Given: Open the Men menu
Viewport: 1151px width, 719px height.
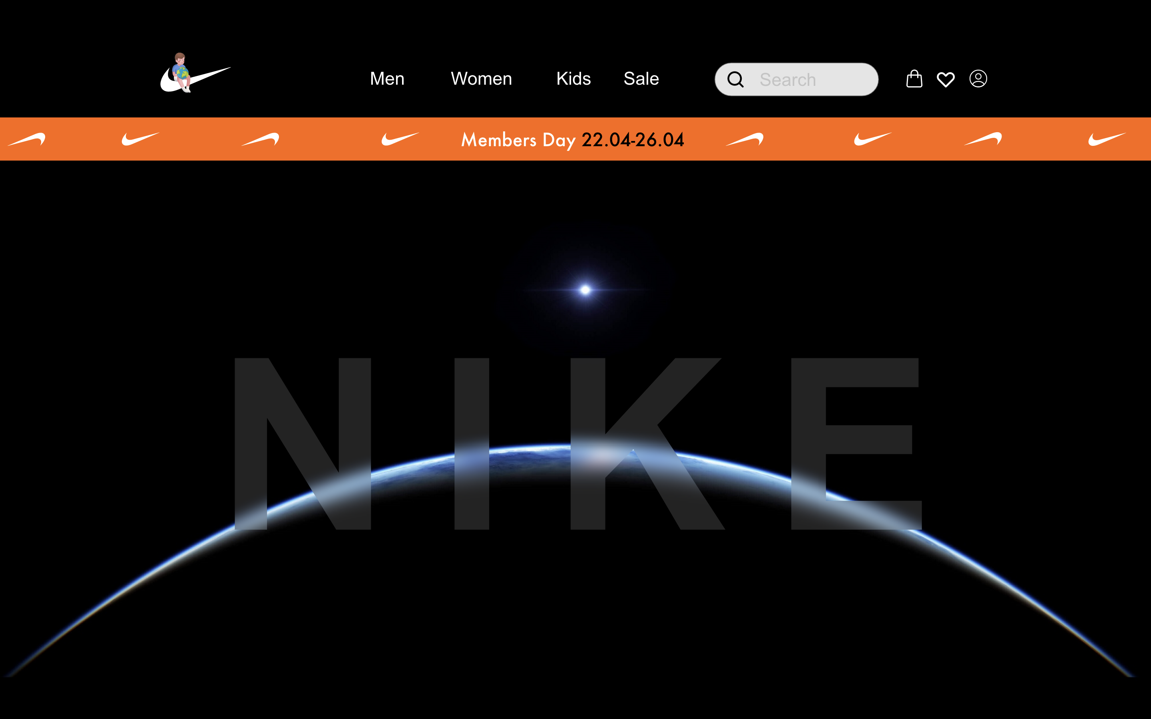Looking at the screenshot, I should pyautogui.click(x=387, y=78).
